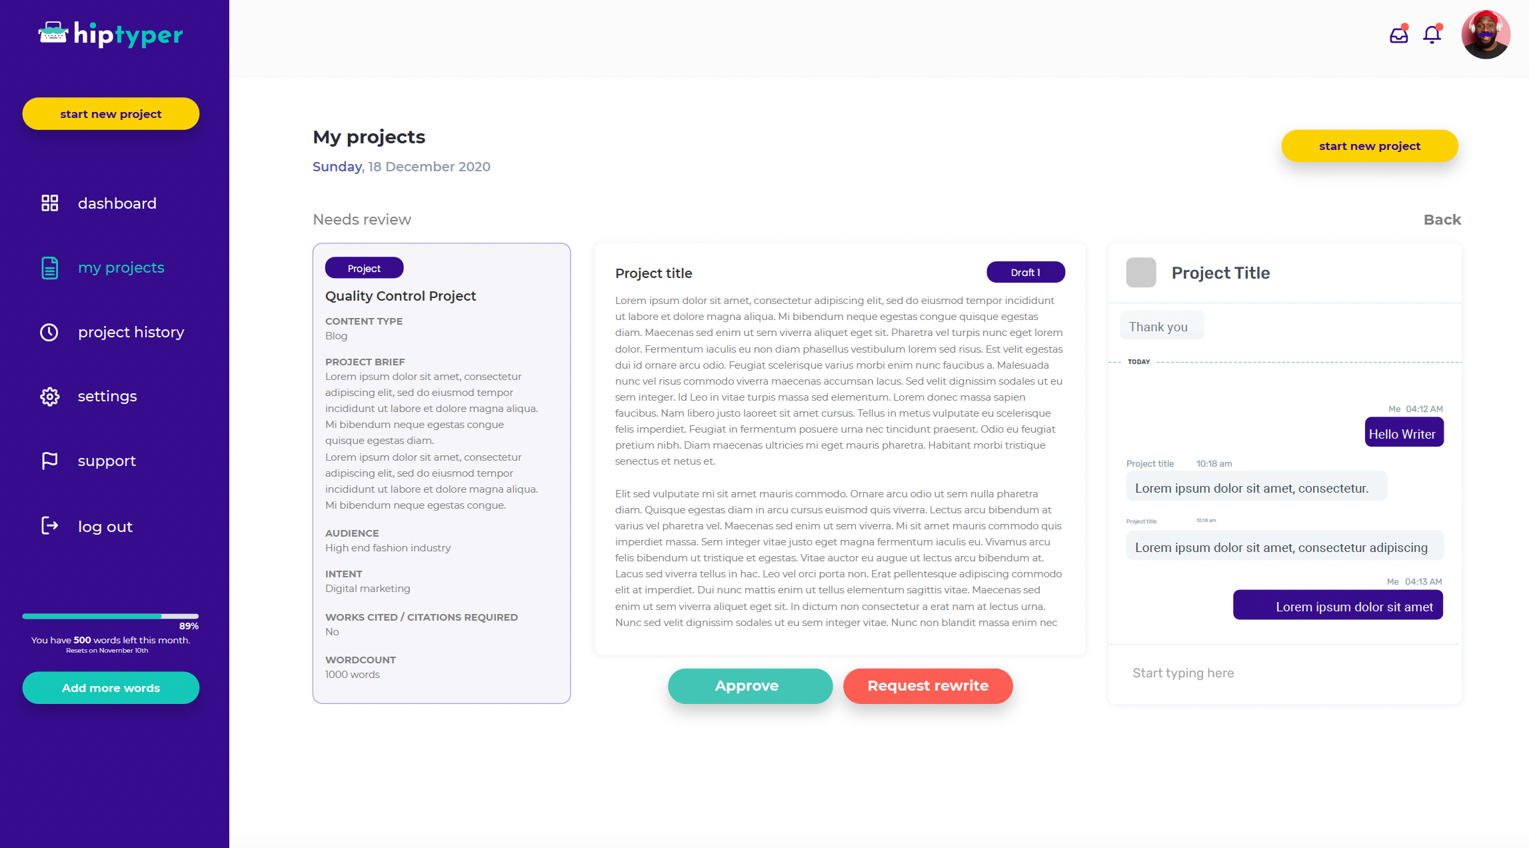Click the my projects document icon
Image resolution: width=1529 pixels, height=848 pixels.
50,268
